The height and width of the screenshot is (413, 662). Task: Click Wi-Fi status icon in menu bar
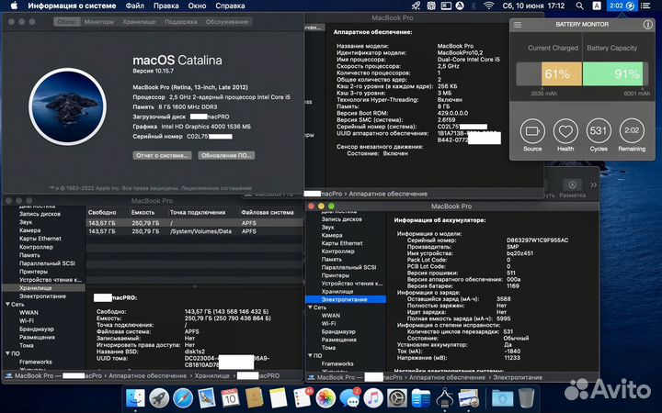(488, 6)
